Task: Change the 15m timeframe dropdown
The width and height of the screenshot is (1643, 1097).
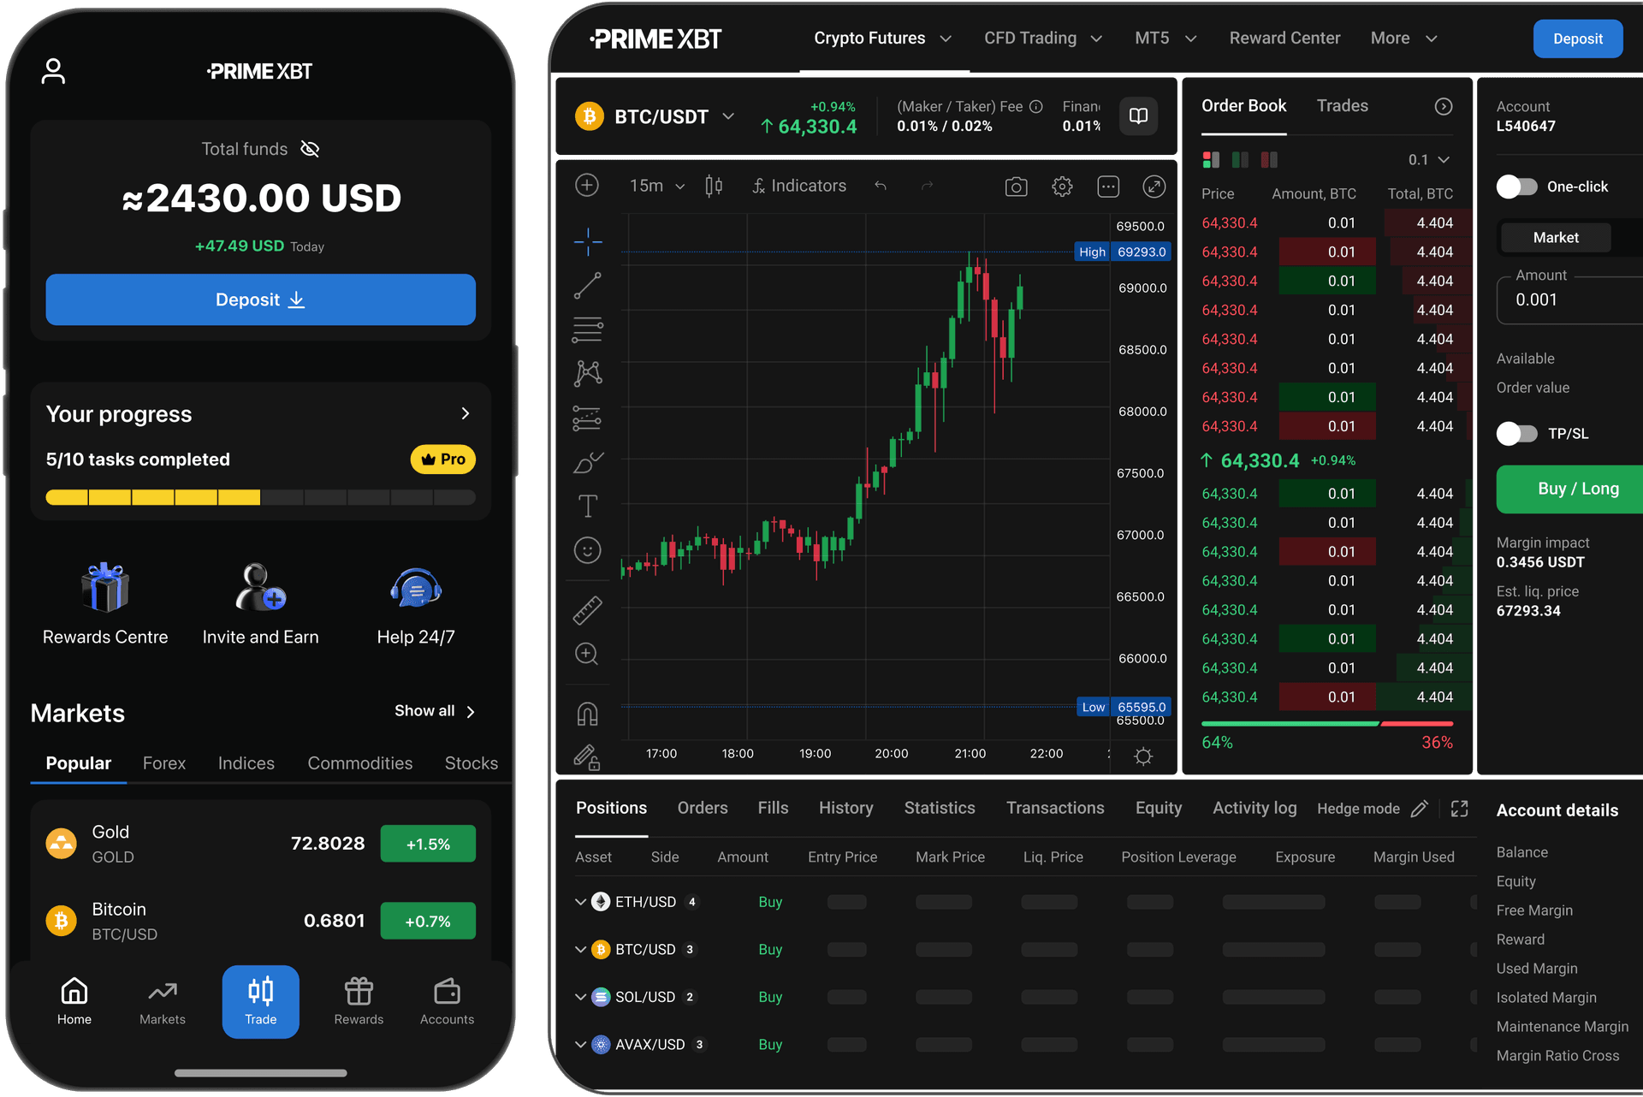Action: pyautogui.click(x=657, y=186)
